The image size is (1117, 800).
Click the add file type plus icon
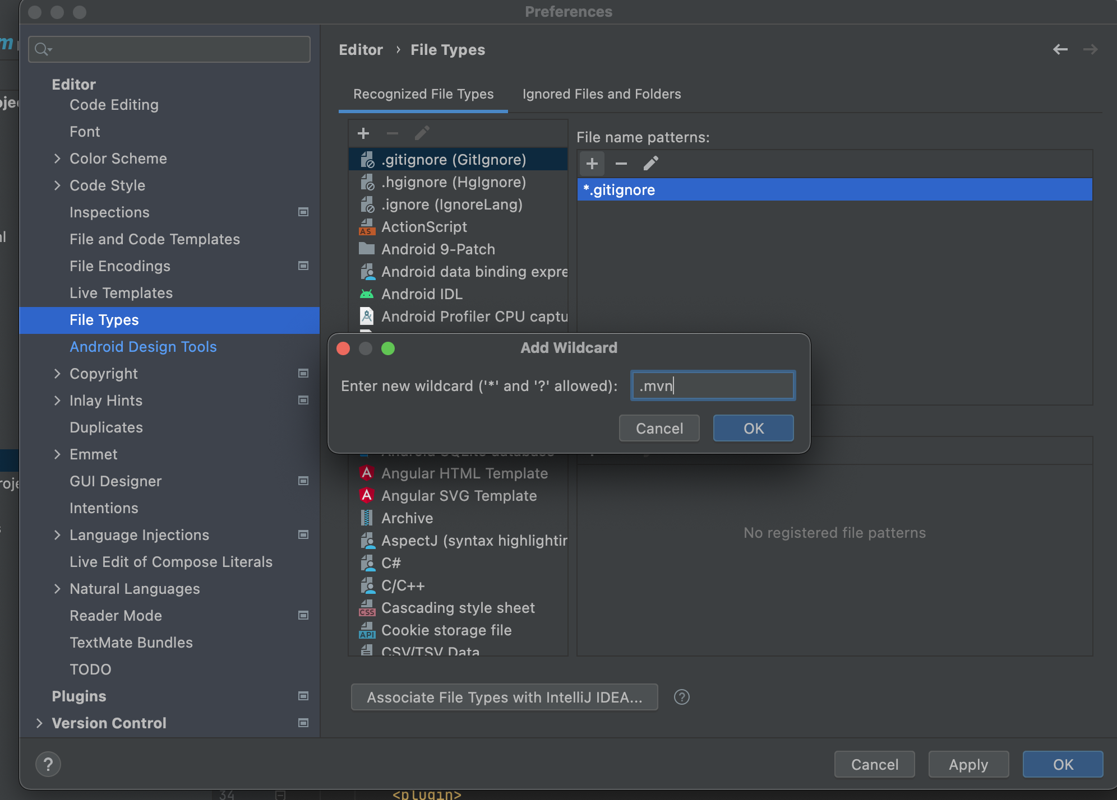363,133
